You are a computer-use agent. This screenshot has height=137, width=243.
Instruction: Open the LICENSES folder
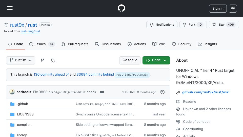[x=25, y=114]
